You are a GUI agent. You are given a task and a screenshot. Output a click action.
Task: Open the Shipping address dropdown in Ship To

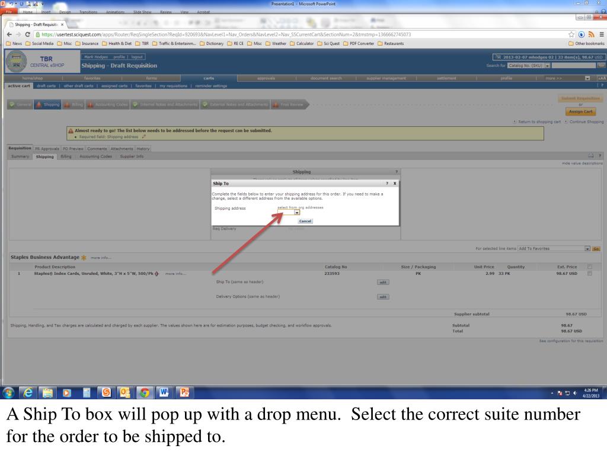296,213
